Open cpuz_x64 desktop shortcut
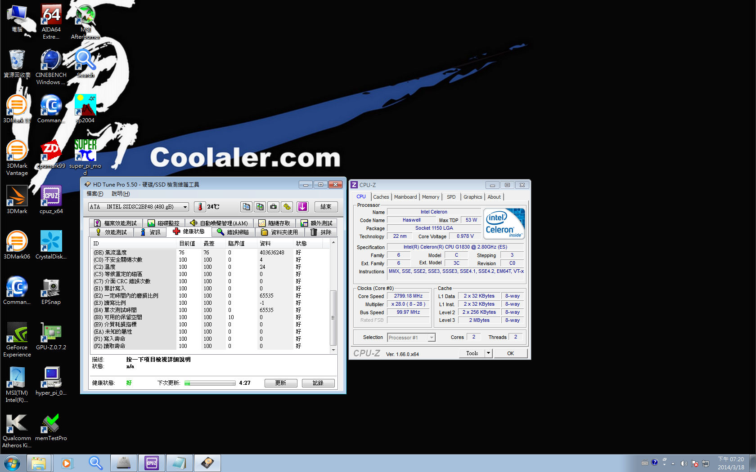The width and height of the screenshot is (756, 472). tap(51, 200)
